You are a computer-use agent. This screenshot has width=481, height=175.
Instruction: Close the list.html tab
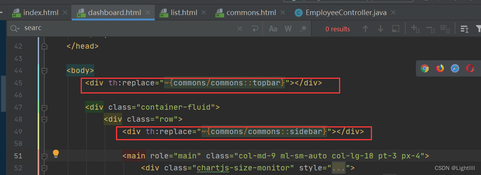(x=204, y=13)
